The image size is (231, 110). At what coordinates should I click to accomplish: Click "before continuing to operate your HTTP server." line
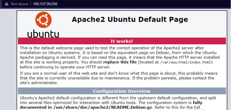65,67
